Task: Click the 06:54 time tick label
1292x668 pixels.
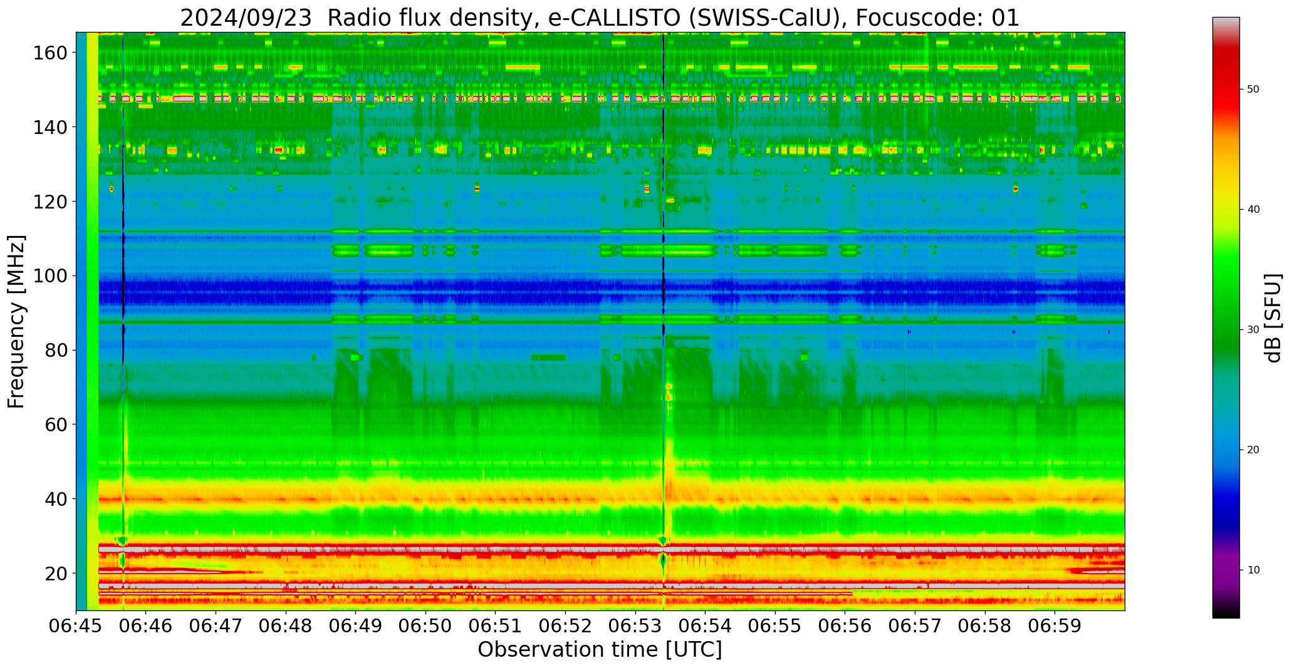Action: pos(706,626)
